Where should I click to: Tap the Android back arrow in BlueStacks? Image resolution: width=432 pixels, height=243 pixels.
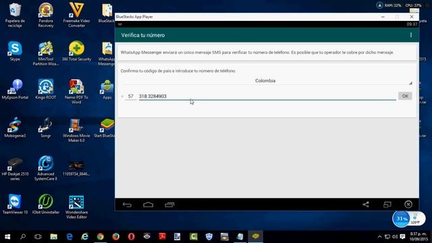pos(127,205)
